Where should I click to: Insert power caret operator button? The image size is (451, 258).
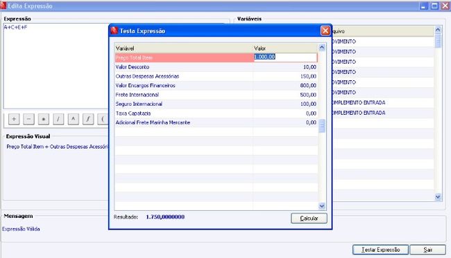[x=74, y=119]
